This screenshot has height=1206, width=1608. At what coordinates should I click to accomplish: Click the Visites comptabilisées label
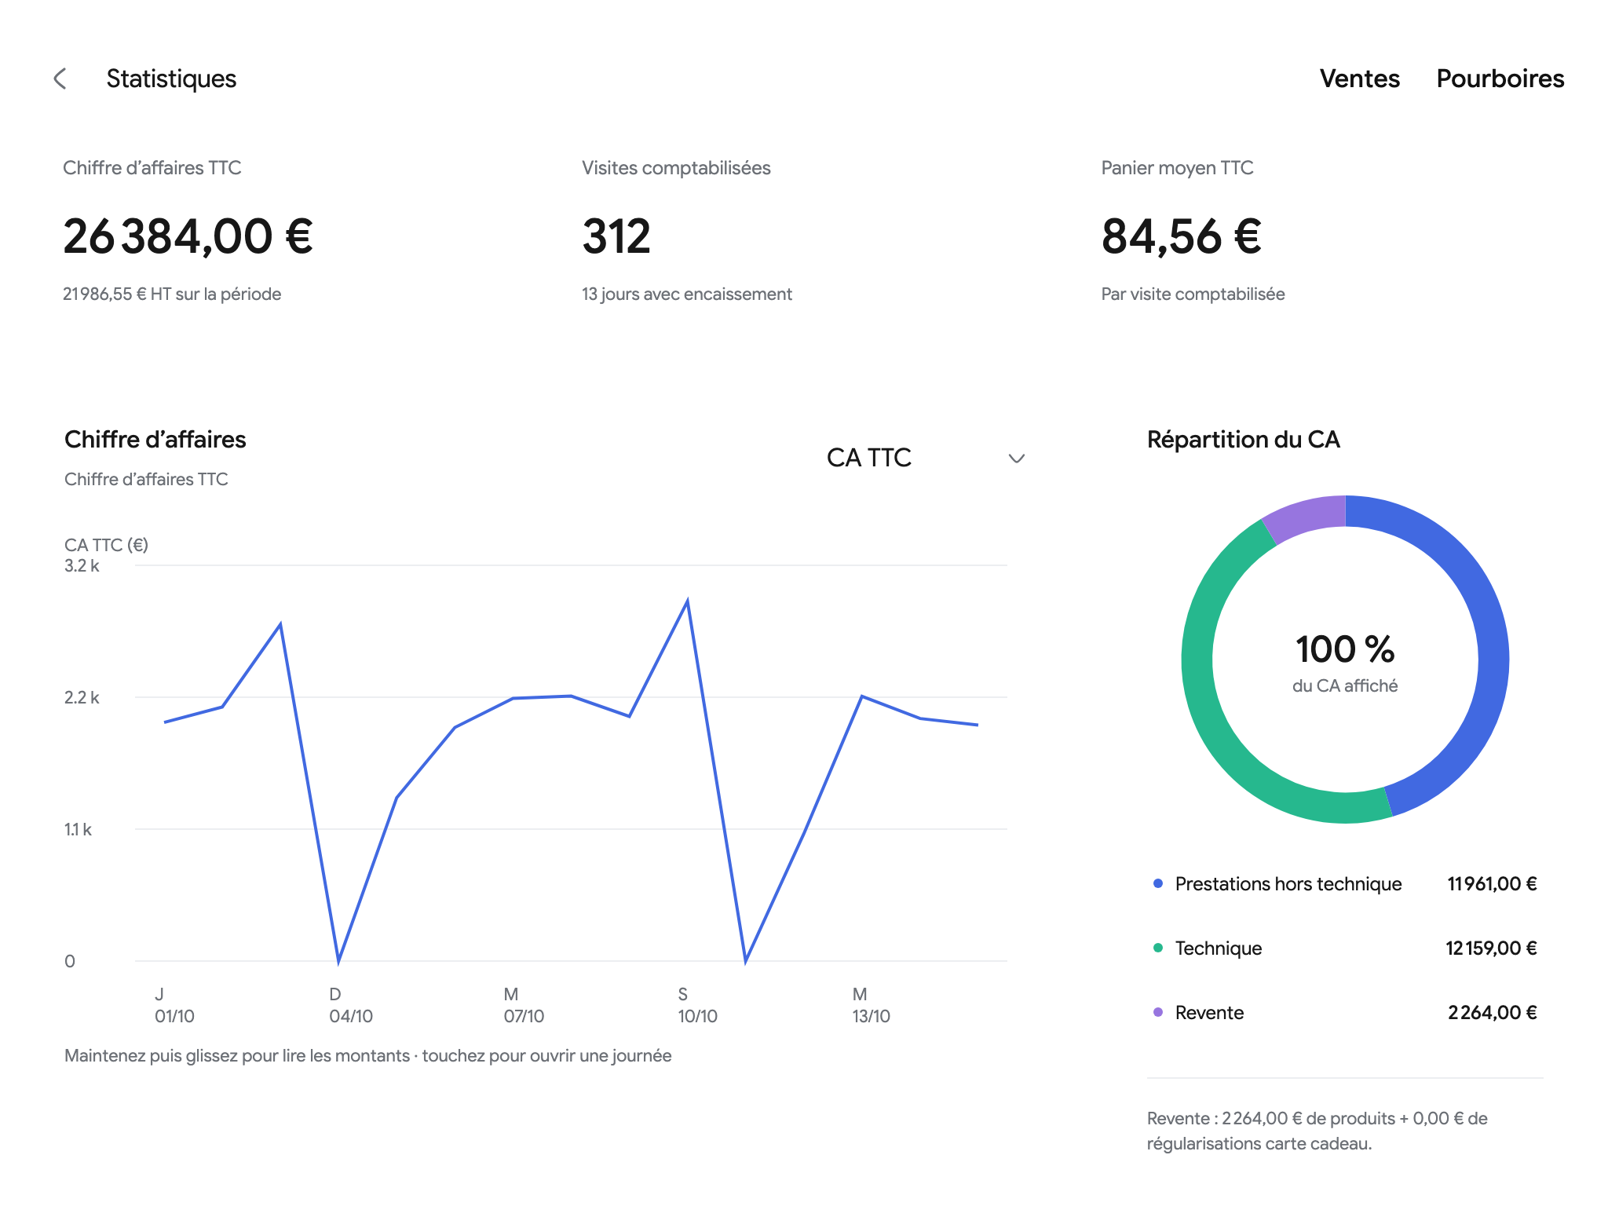(676, 167)
